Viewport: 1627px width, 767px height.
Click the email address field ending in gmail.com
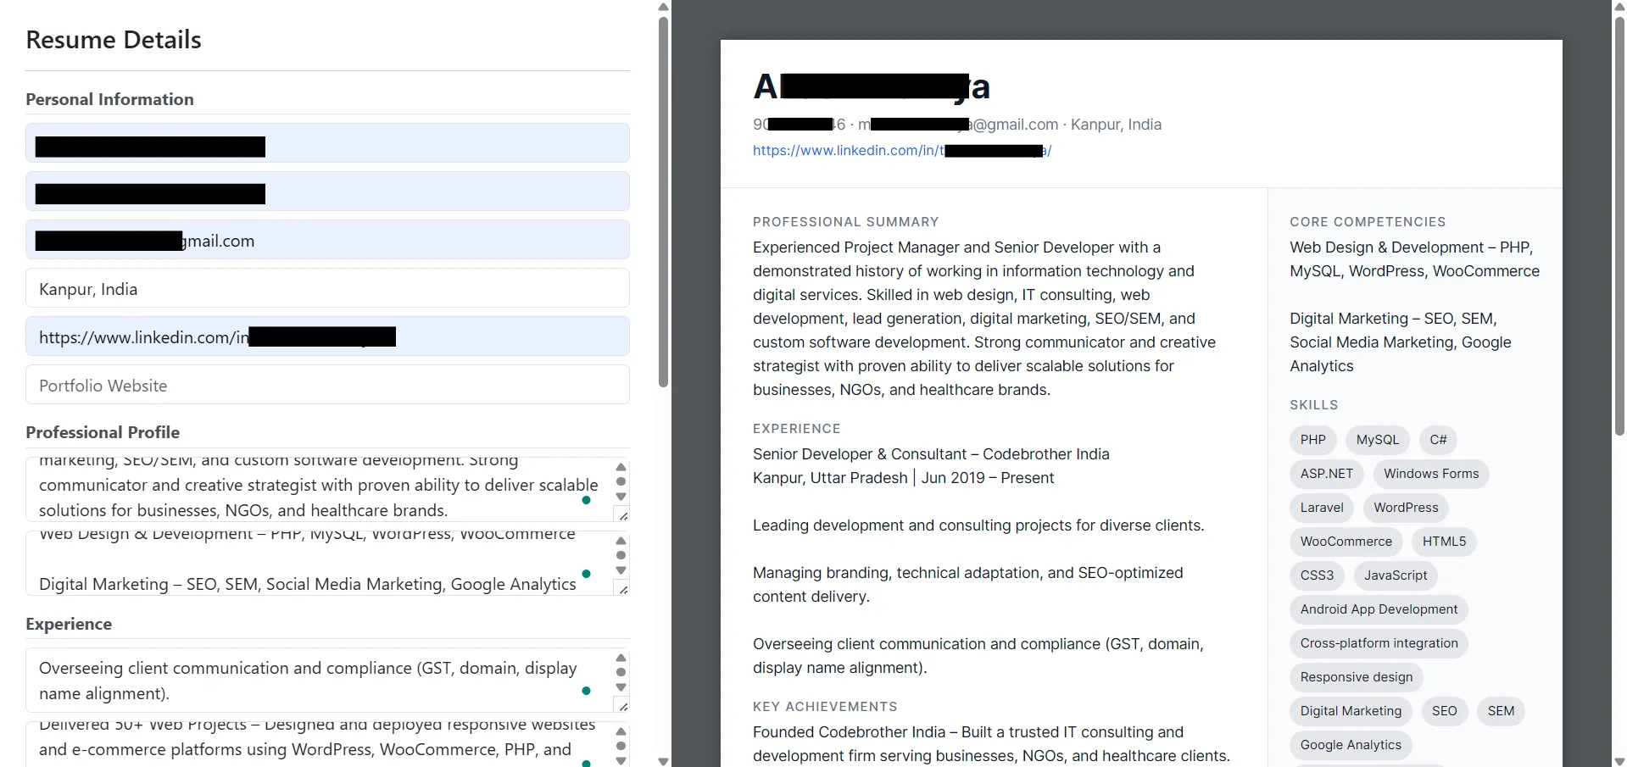326,240
